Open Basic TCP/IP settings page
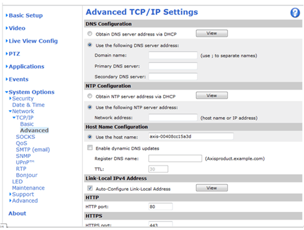This screenshot has width=304, height=230. pos(27,124)
